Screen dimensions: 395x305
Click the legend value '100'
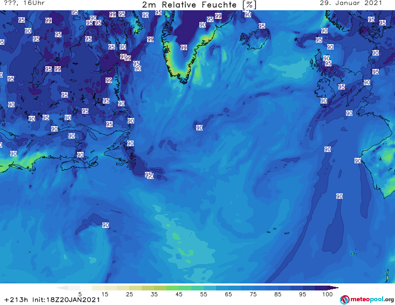[328, 294]
